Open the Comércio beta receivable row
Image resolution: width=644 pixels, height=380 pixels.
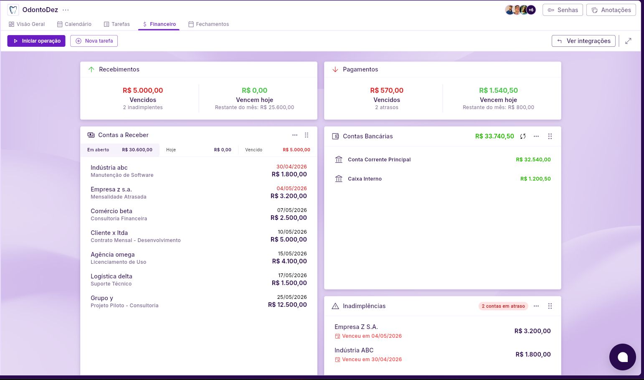pos(199,214)
